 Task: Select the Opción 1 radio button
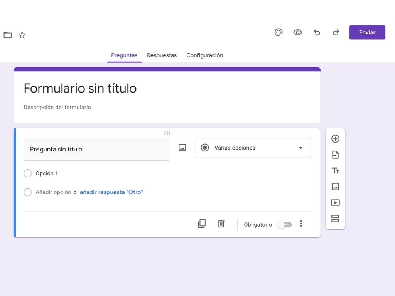click(x=27, y=173)
